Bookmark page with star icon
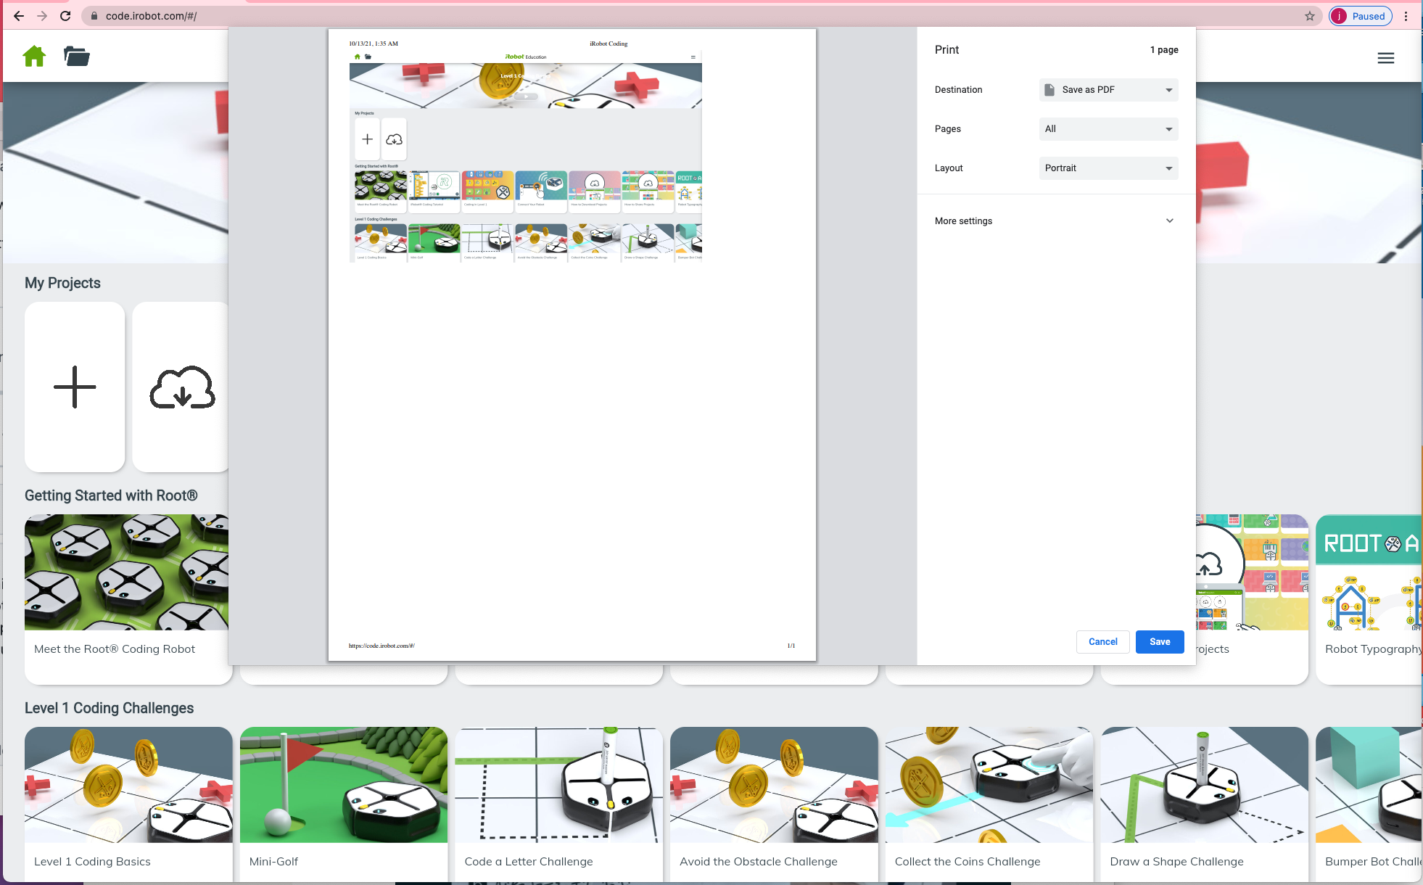The image size is (1423, 885). point(1309,16)
